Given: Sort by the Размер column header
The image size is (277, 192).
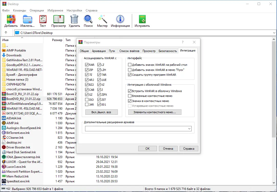Looking at the screenshot, I should pyautogui.click(x=53, y=40).
